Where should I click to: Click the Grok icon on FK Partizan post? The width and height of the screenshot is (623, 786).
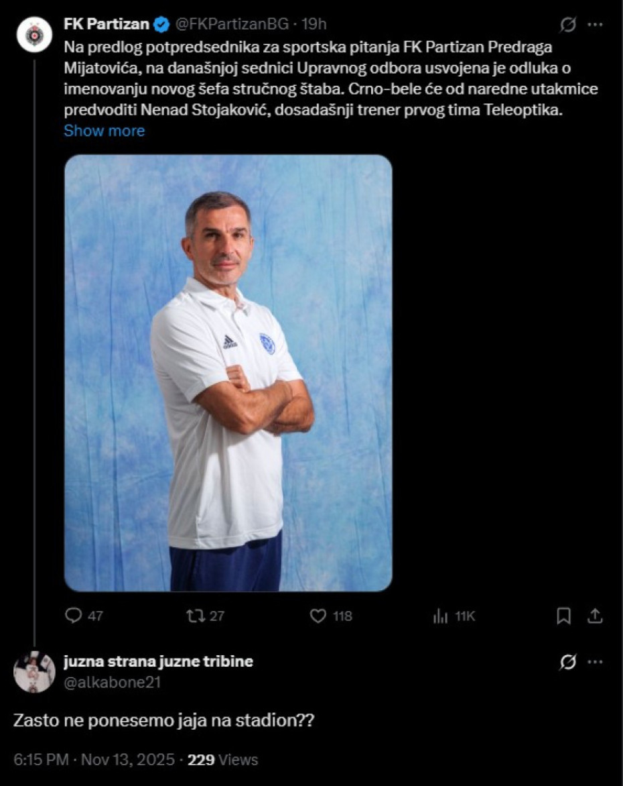568,24
